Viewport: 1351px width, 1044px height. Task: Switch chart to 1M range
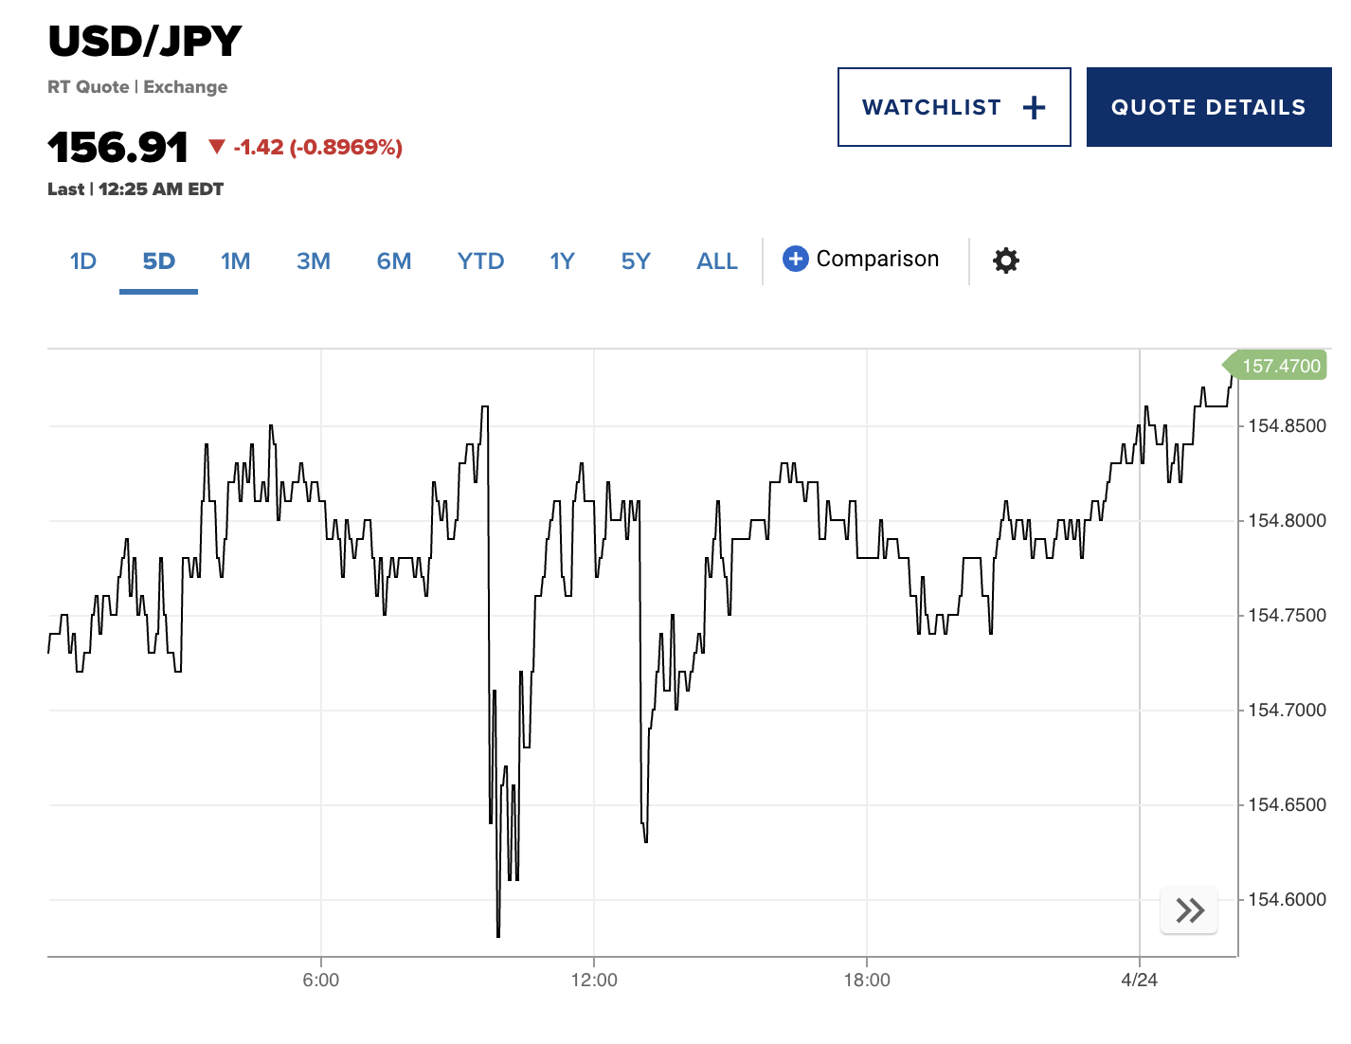coord(235,261)
